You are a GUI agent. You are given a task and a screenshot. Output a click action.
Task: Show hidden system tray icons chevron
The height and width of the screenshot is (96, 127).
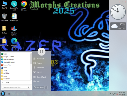(x=110, y=94)
